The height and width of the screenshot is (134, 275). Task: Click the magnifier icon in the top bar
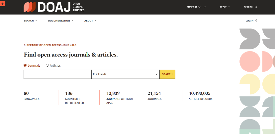(256, 7)
